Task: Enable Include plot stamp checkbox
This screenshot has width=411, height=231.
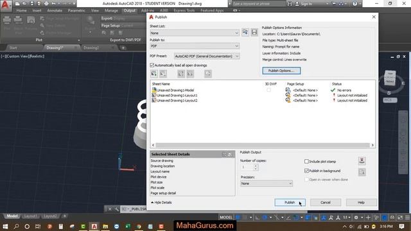Action: pyautogui.click(x=306, y=161)
